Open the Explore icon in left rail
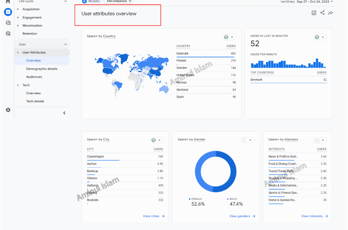Screen dimensions: 348x230 click(x=8, y=23)
